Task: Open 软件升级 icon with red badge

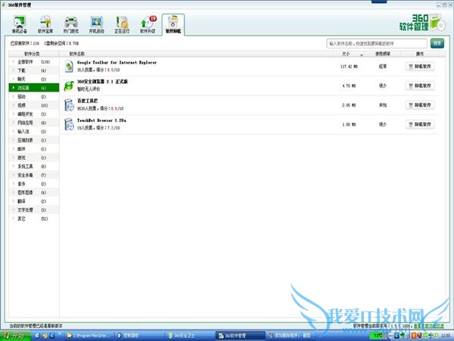Action: (148, 24)
